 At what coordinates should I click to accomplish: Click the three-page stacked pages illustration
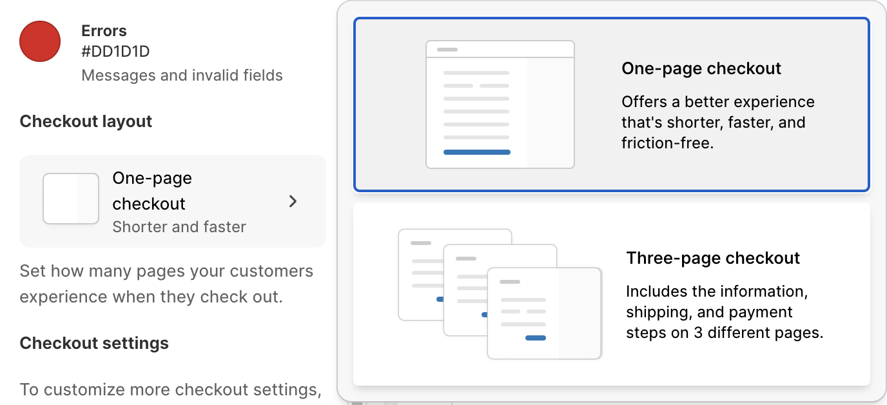(x=500, y=294)
